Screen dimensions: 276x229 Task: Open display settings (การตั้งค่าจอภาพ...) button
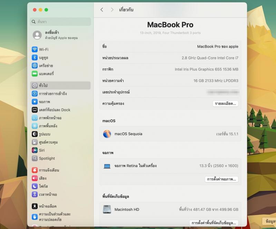tap(221, 179)
